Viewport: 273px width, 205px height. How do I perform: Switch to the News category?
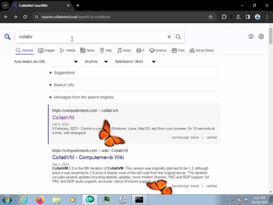(x=87, y=50)
